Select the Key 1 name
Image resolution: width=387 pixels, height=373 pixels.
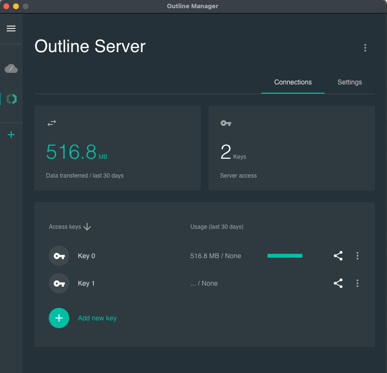[x=86, y=283]
